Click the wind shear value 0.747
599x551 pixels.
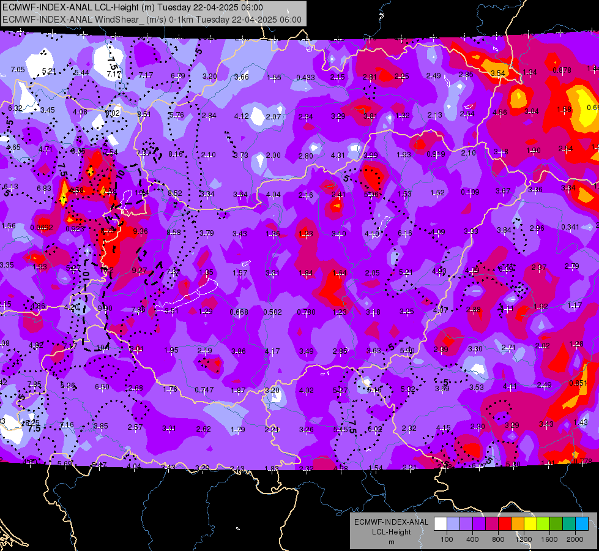click(204, 389)
